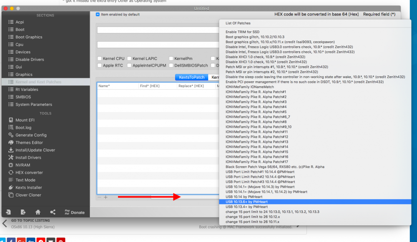Choose IONVMeFamily IONameMatch patch

tap(315, 87)
